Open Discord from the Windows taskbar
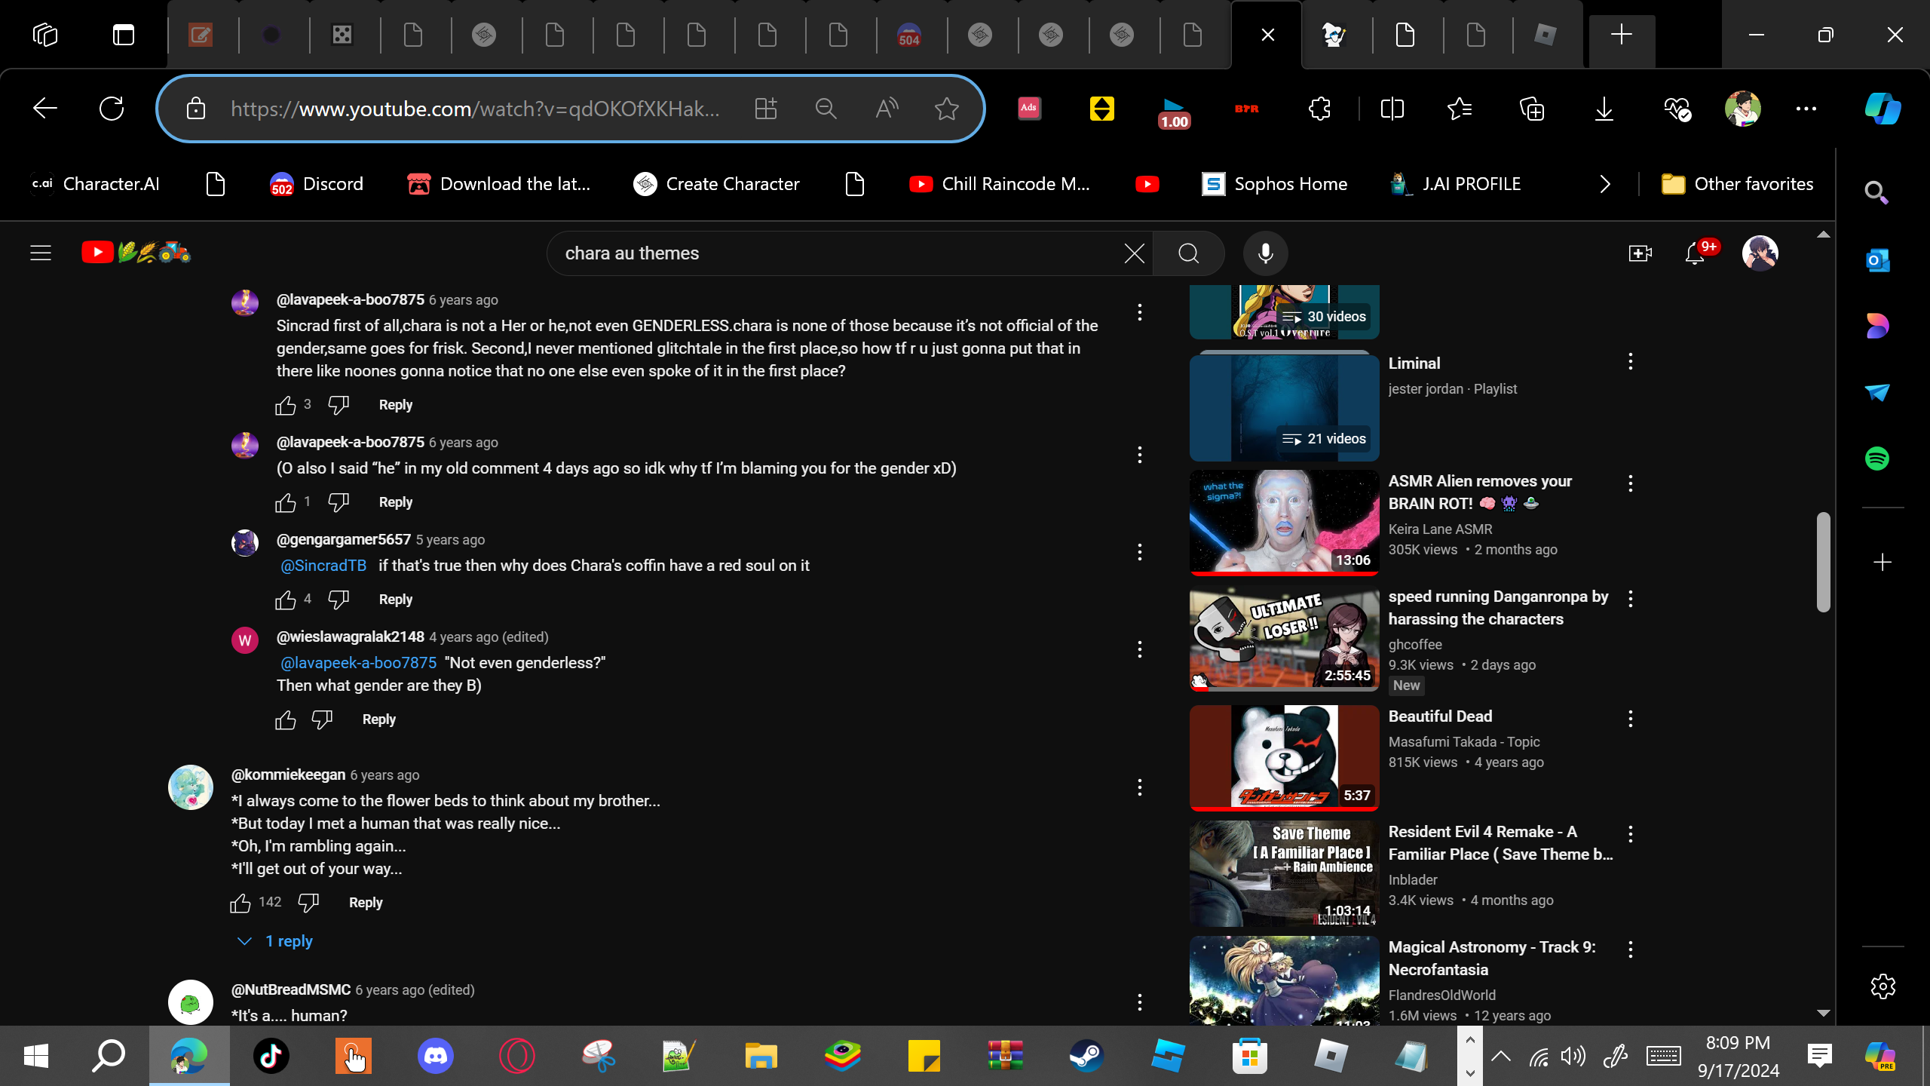Viewport: 1930px width, 1086px height. coord(435,1056)
